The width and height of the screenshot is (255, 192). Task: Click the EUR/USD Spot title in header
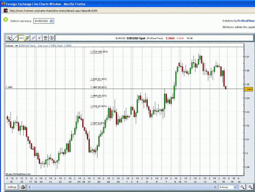[x=136, y=38]
